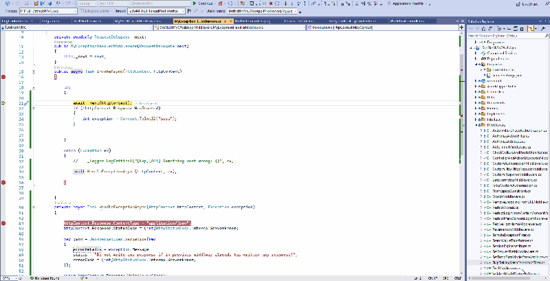The width and height of the screenshot is (550, 281).
Task: Open the Process selector dropdown
Action: pyautogui.click(x=48, y=11)
